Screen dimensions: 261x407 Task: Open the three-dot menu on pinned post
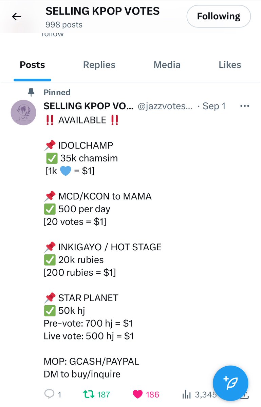(x=245, y=106)
